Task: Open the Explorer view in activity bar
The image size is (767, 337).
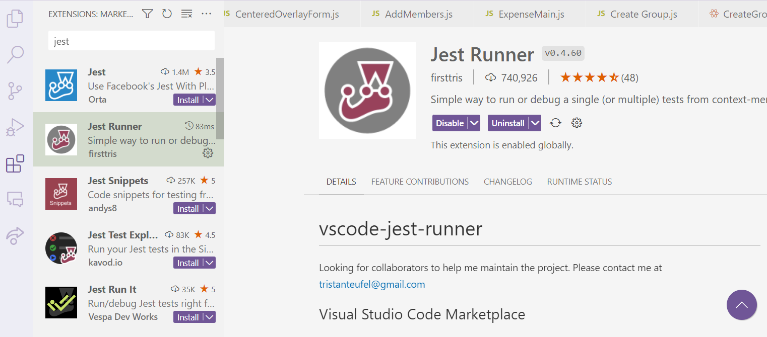Action: pyautogui.click(x=15, y=19)
